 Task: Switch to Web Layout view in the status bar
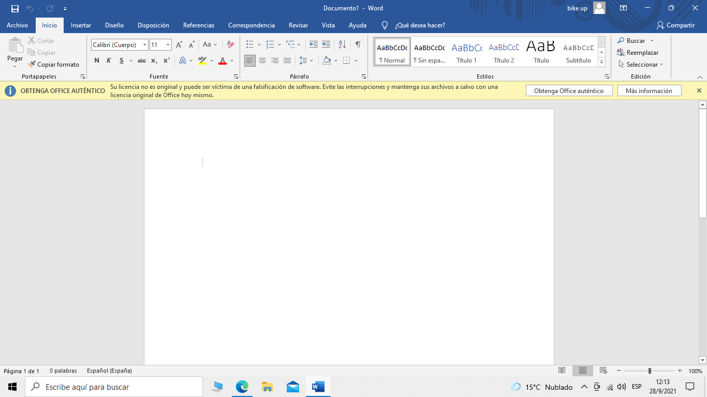point(603,371)
